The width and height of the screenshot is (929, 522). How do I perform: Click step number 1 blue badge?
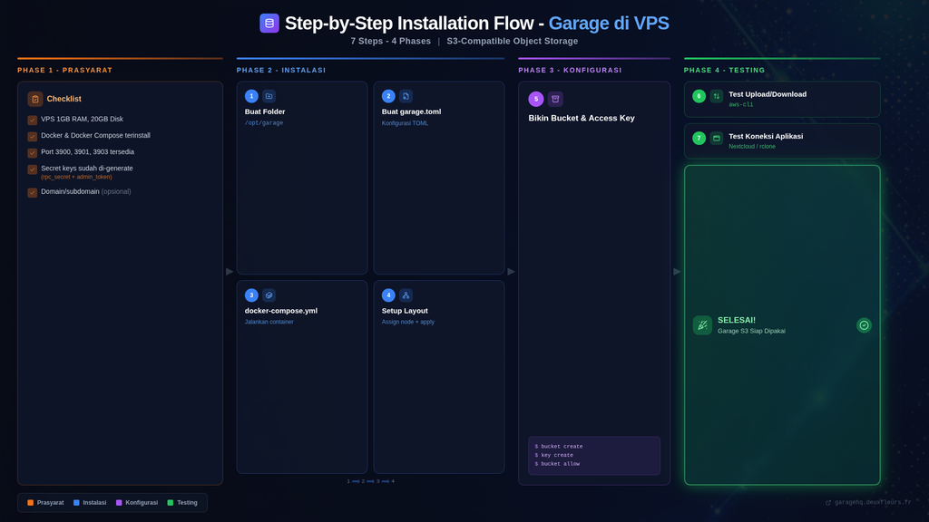[251, 96]
